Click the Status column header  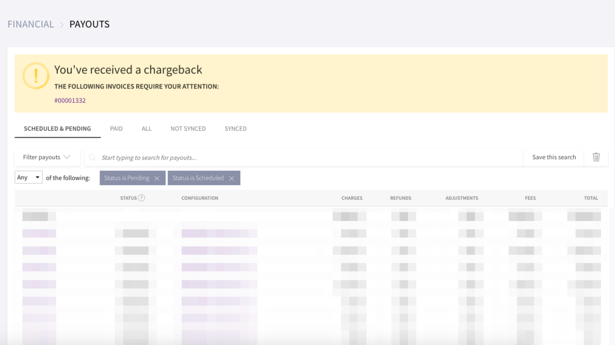[128, 198]
